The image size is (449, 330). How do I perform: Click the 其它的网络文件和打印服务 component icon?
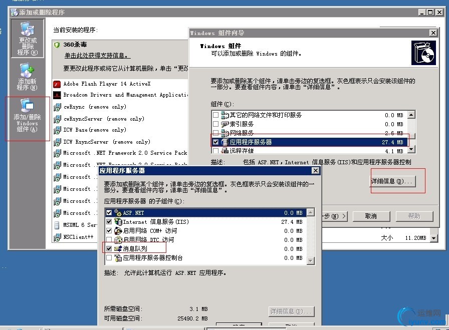pos(225,115)
